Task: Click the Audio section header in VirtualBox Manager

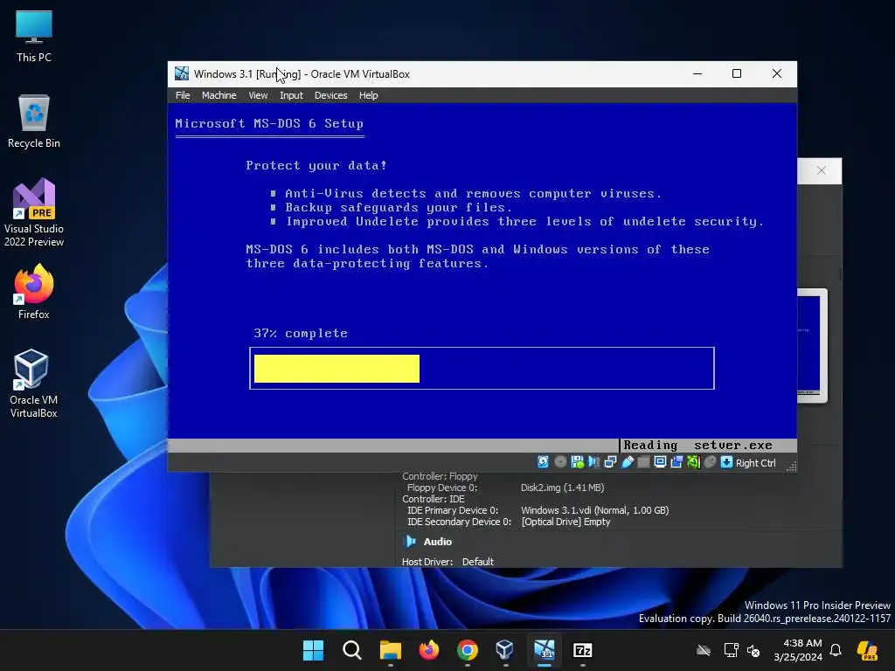Action: tap(437, 542)
